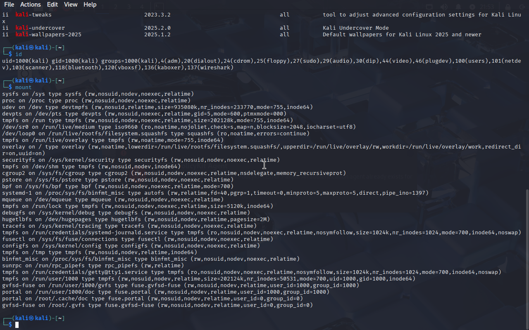Click the 'gvfsd-fuse on /root/.gvfs' line
Image resolution: width=529 pixels, height=330 pixels.
(x=157, y=305)
